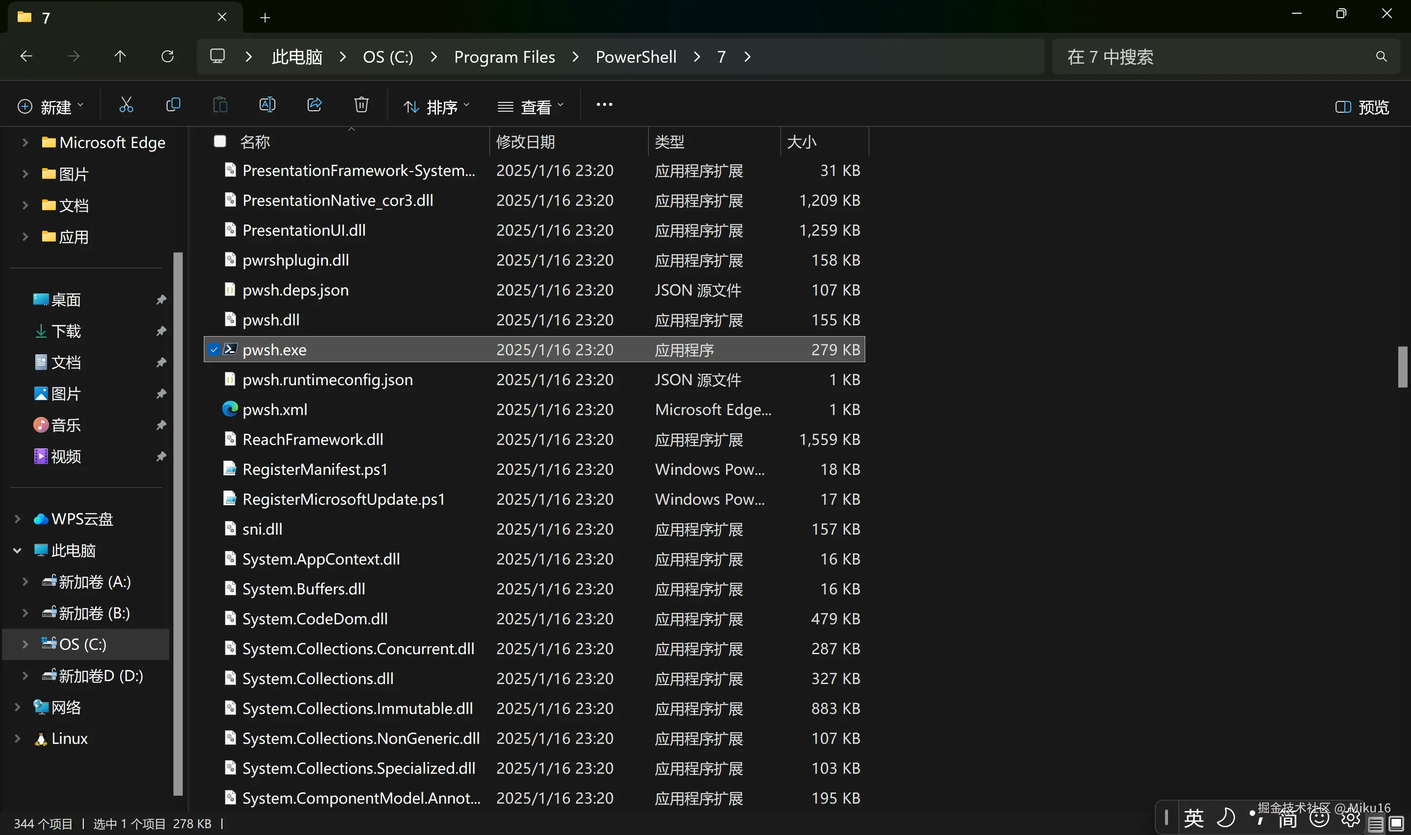Toggle the 预览 preview pane

point(1362,107)
